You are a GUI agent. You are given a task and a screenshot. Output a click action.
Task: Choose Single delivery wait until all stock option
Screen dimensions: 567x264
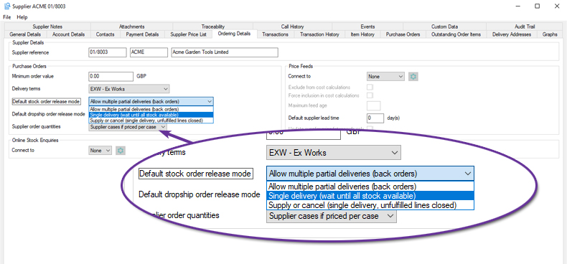click(151, 115)
